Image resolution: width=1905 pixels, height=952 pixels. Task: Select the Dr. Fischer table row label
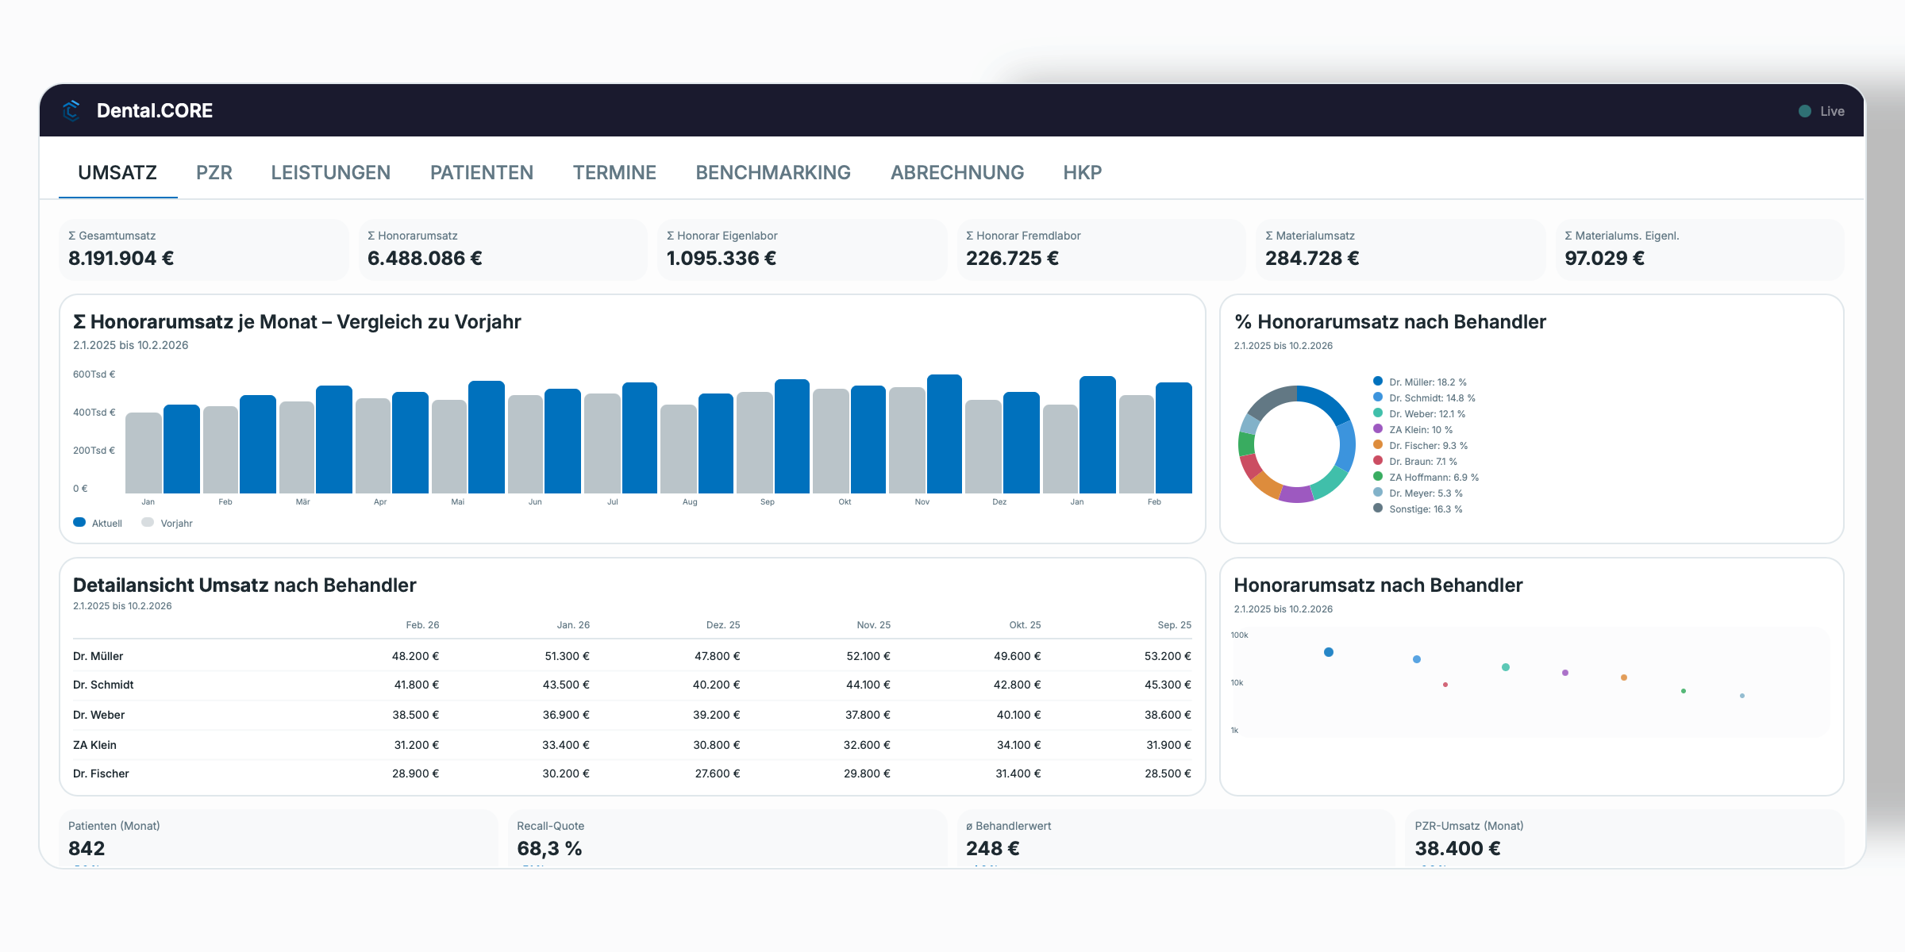point(101,773)
